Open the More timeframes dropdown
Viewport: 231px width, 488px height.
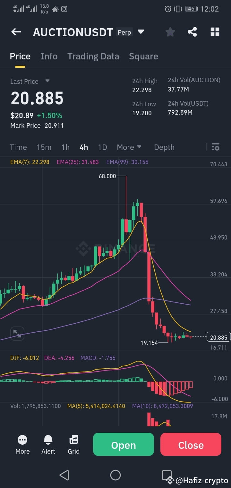click(129, 147)
